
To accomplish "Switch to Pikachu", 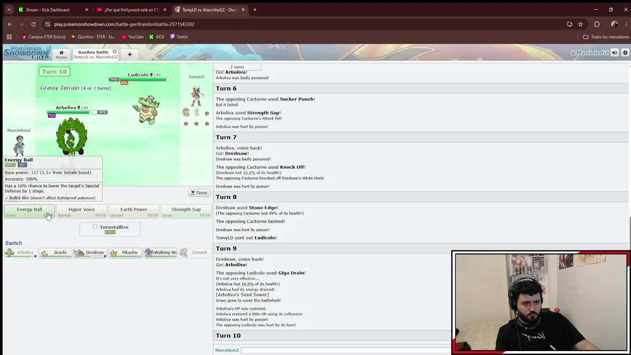I will (x=125, y=252).
